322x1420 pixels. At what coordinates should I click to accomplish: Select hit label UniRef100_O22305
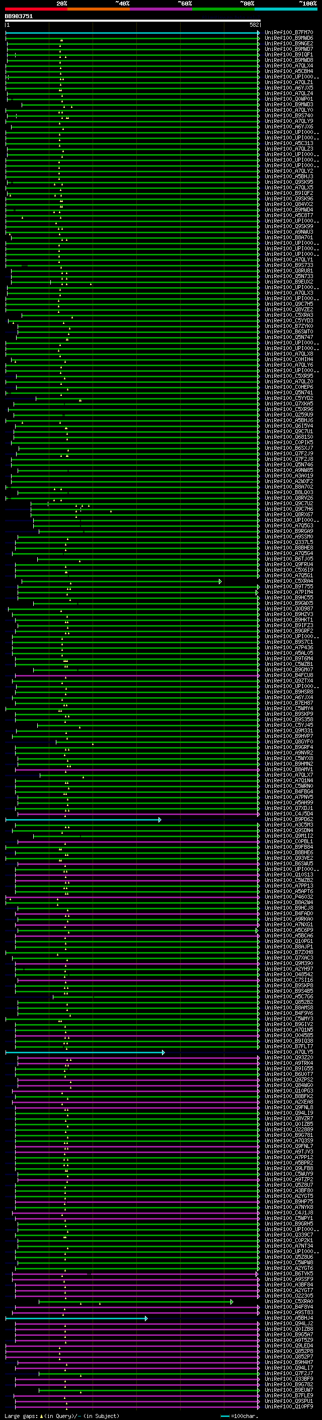click(289, 1296)
